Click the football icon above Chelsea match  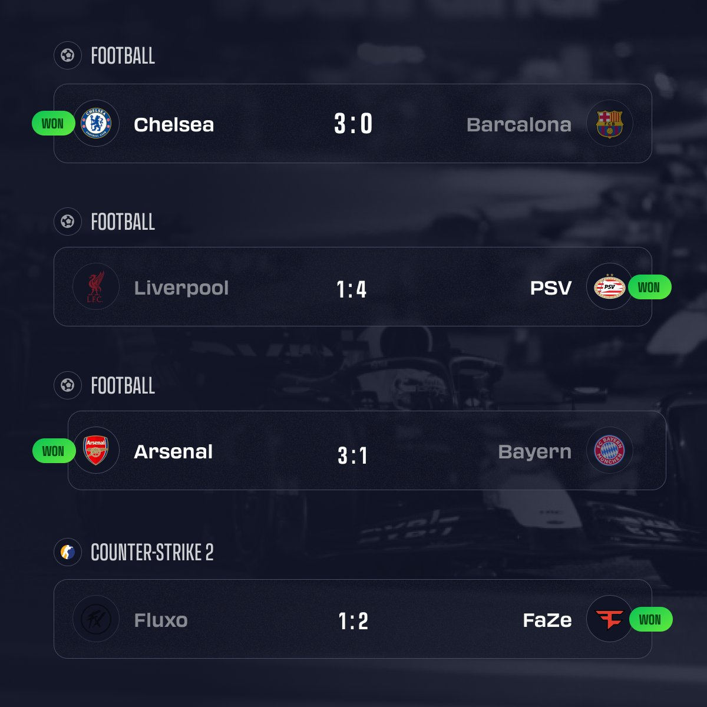point(68,56)
